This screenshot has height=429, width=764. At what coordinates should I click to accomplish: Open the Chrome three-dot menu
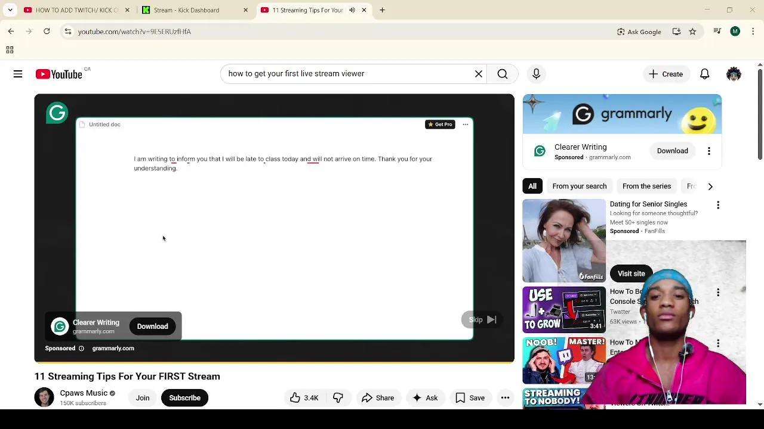coord(753,32)
